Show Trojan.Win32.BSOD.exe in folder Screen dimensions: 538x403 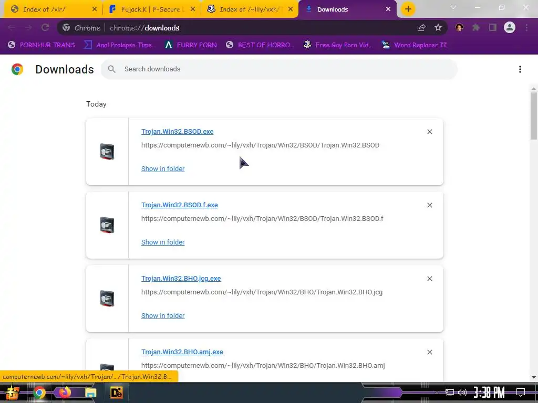[163, 168]
